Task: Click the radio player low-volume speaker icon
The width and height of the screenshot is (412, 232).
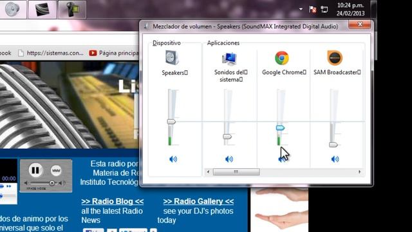Action: point(26,183)
